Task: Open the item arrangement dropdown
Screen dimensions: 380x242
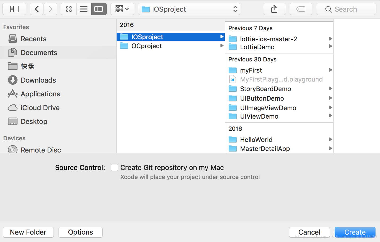Action: coord(122,9)
